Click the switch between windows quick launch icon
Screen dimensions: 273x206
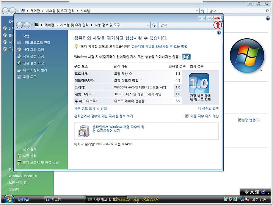pos(27,200)
